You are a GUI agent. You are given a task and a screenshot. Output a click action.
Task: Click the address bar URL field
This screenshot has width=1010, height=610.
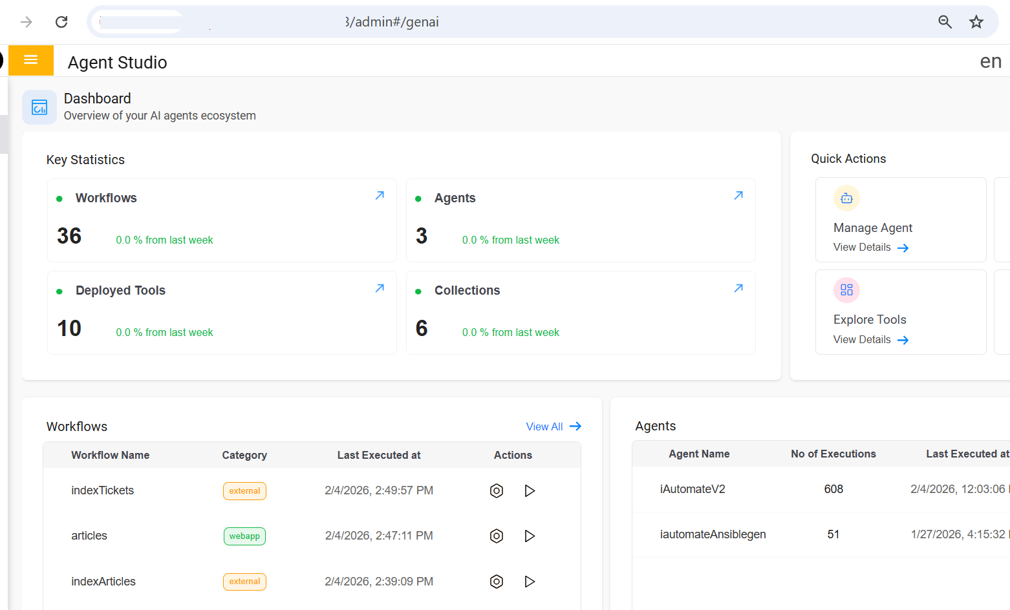(517, 22)
